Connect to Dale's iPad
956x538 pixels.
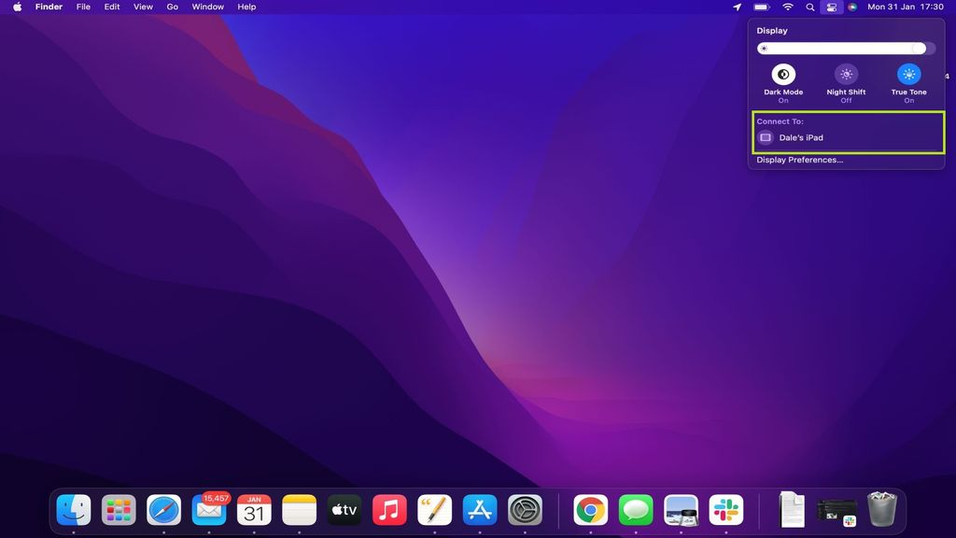(x=802, y=137)
